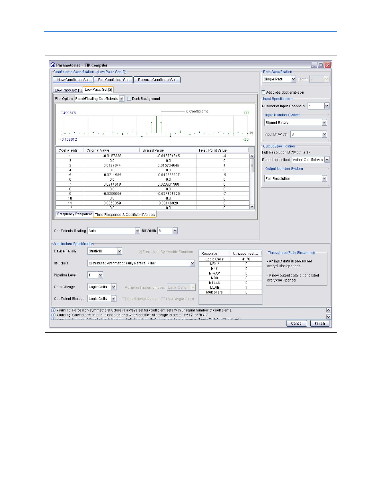The width and height of the screenshot is (381, 494).
Task: Switch to the Low Pass Set [1] tab
Action: (x=68, y=90)
